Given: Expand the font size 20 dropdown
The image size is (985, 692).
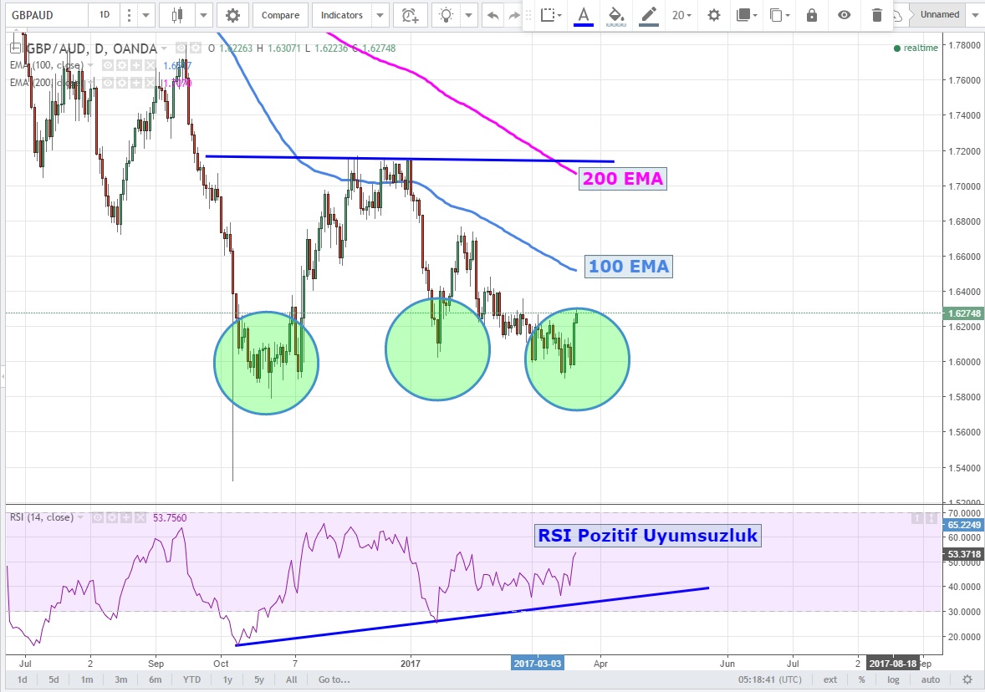Looking at the screenshot, I should tap(681, 15).
